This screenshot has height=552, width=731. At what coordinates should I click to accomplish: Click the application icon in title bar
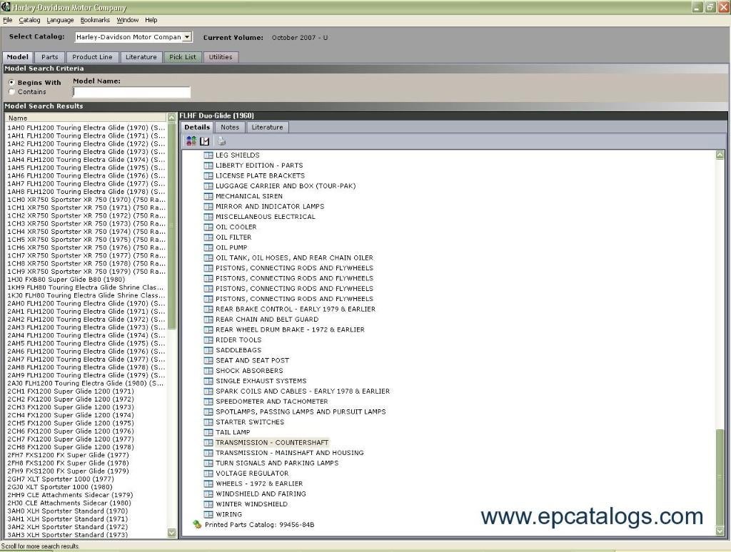tap(5, 7)
